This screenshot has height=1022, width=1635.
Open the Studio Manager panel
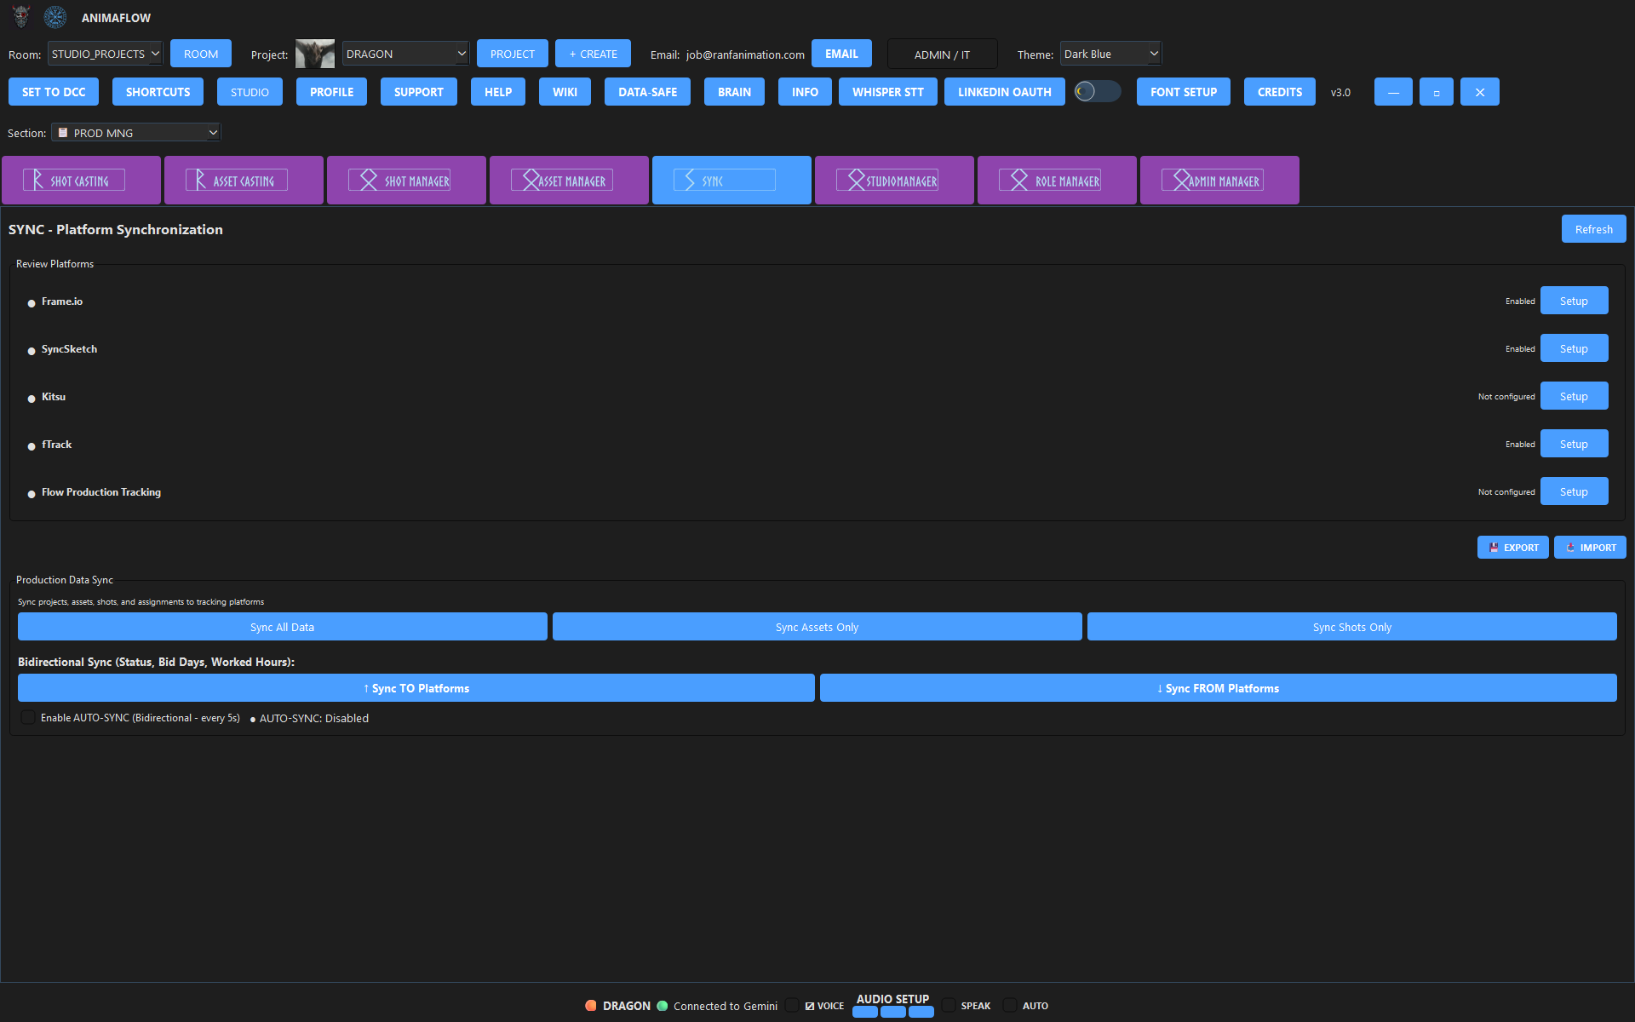point(894,180)
